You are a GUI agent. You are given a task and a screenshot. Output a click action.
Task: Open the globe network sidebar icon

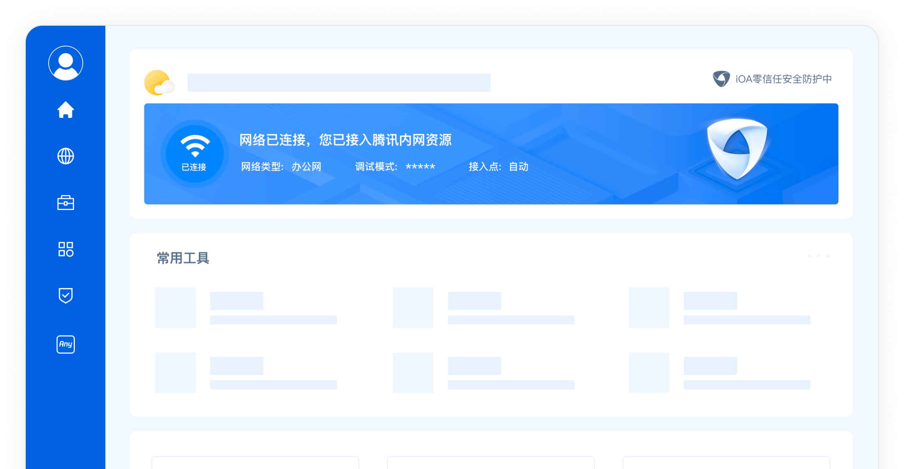click(x=66, y=156)
